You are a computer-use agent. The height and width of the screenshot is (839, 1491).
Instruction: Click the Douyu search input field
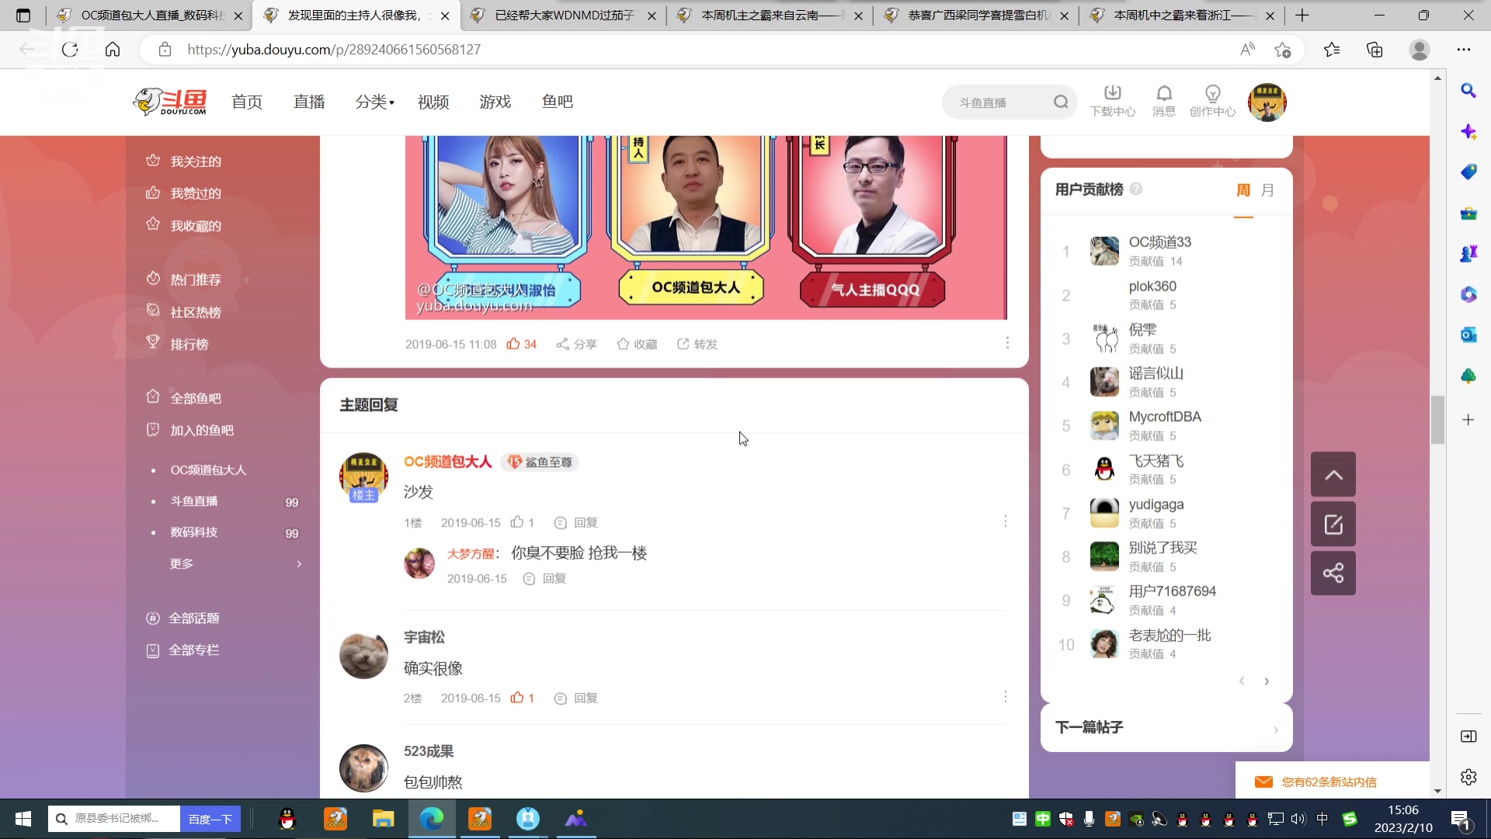[1002, 103]
